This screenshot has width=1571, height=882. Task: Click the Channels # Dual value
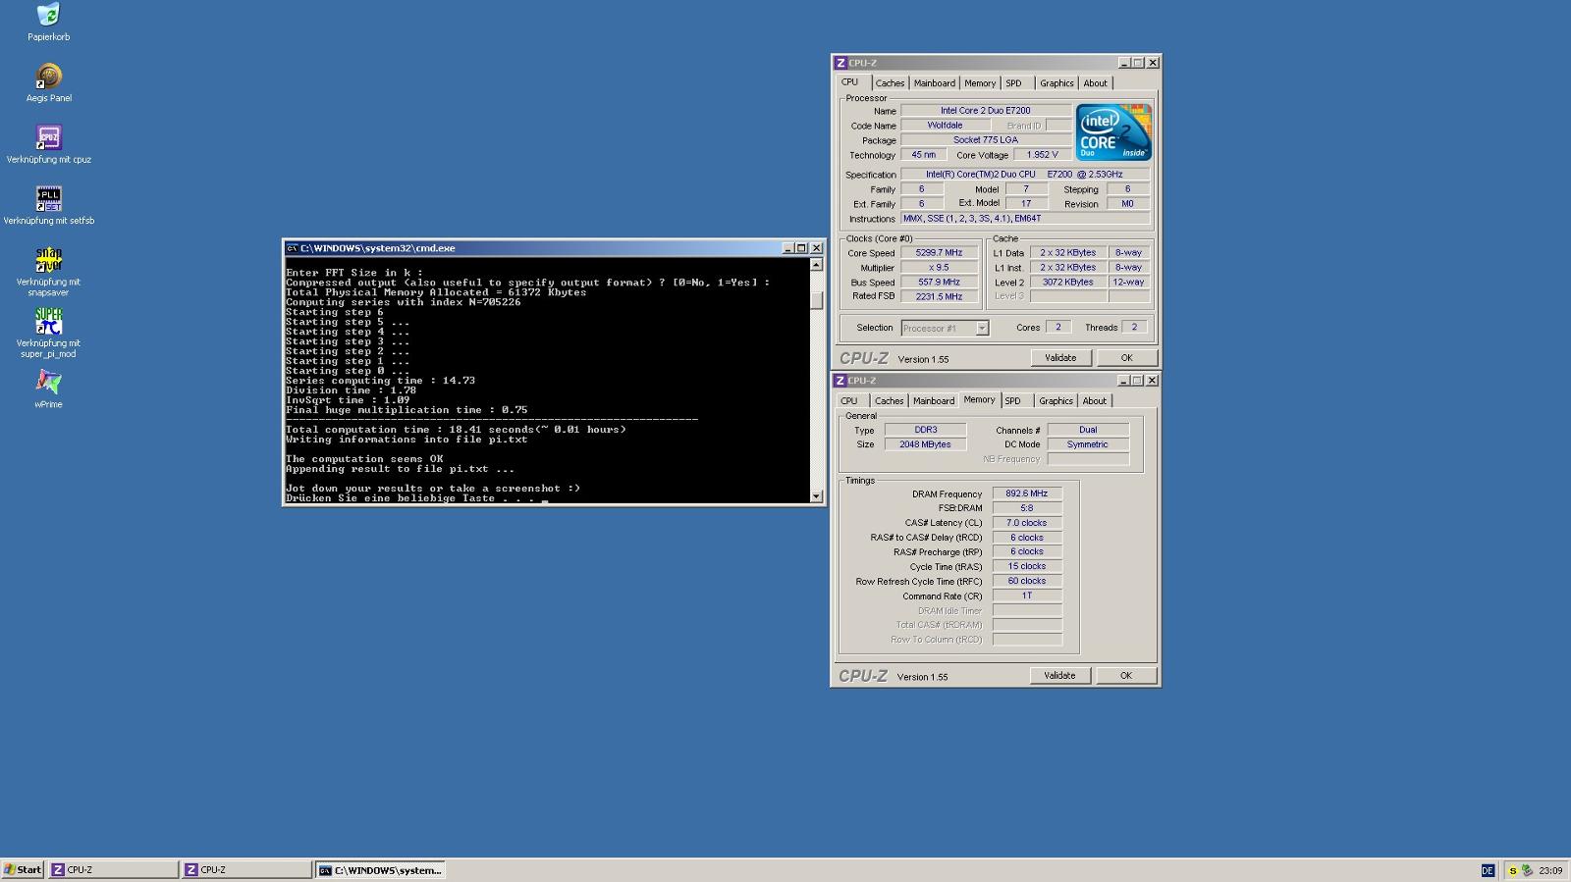pyautogui.click(x=1088, y=430)
